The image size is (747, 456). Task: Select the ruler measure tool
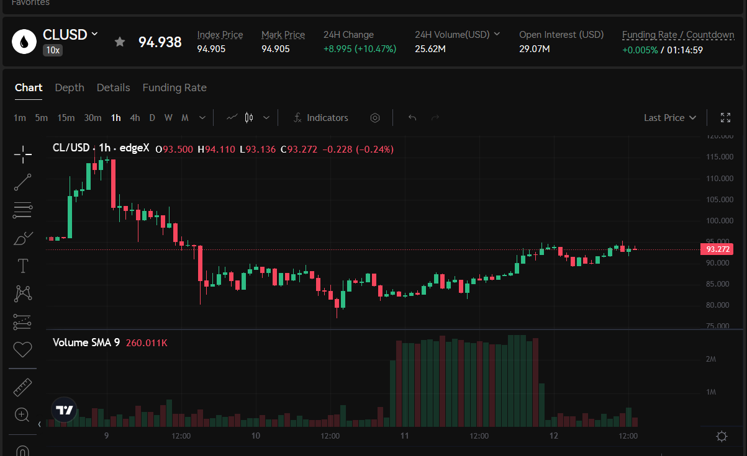pyautogui.click(x=23, y=387)
